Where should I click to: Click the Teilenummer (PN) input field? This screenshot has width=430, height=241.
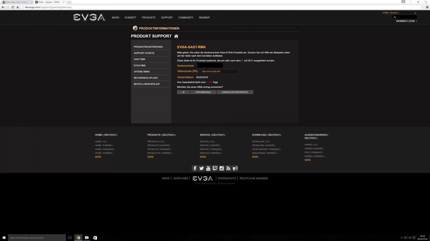tap(219, 71)
